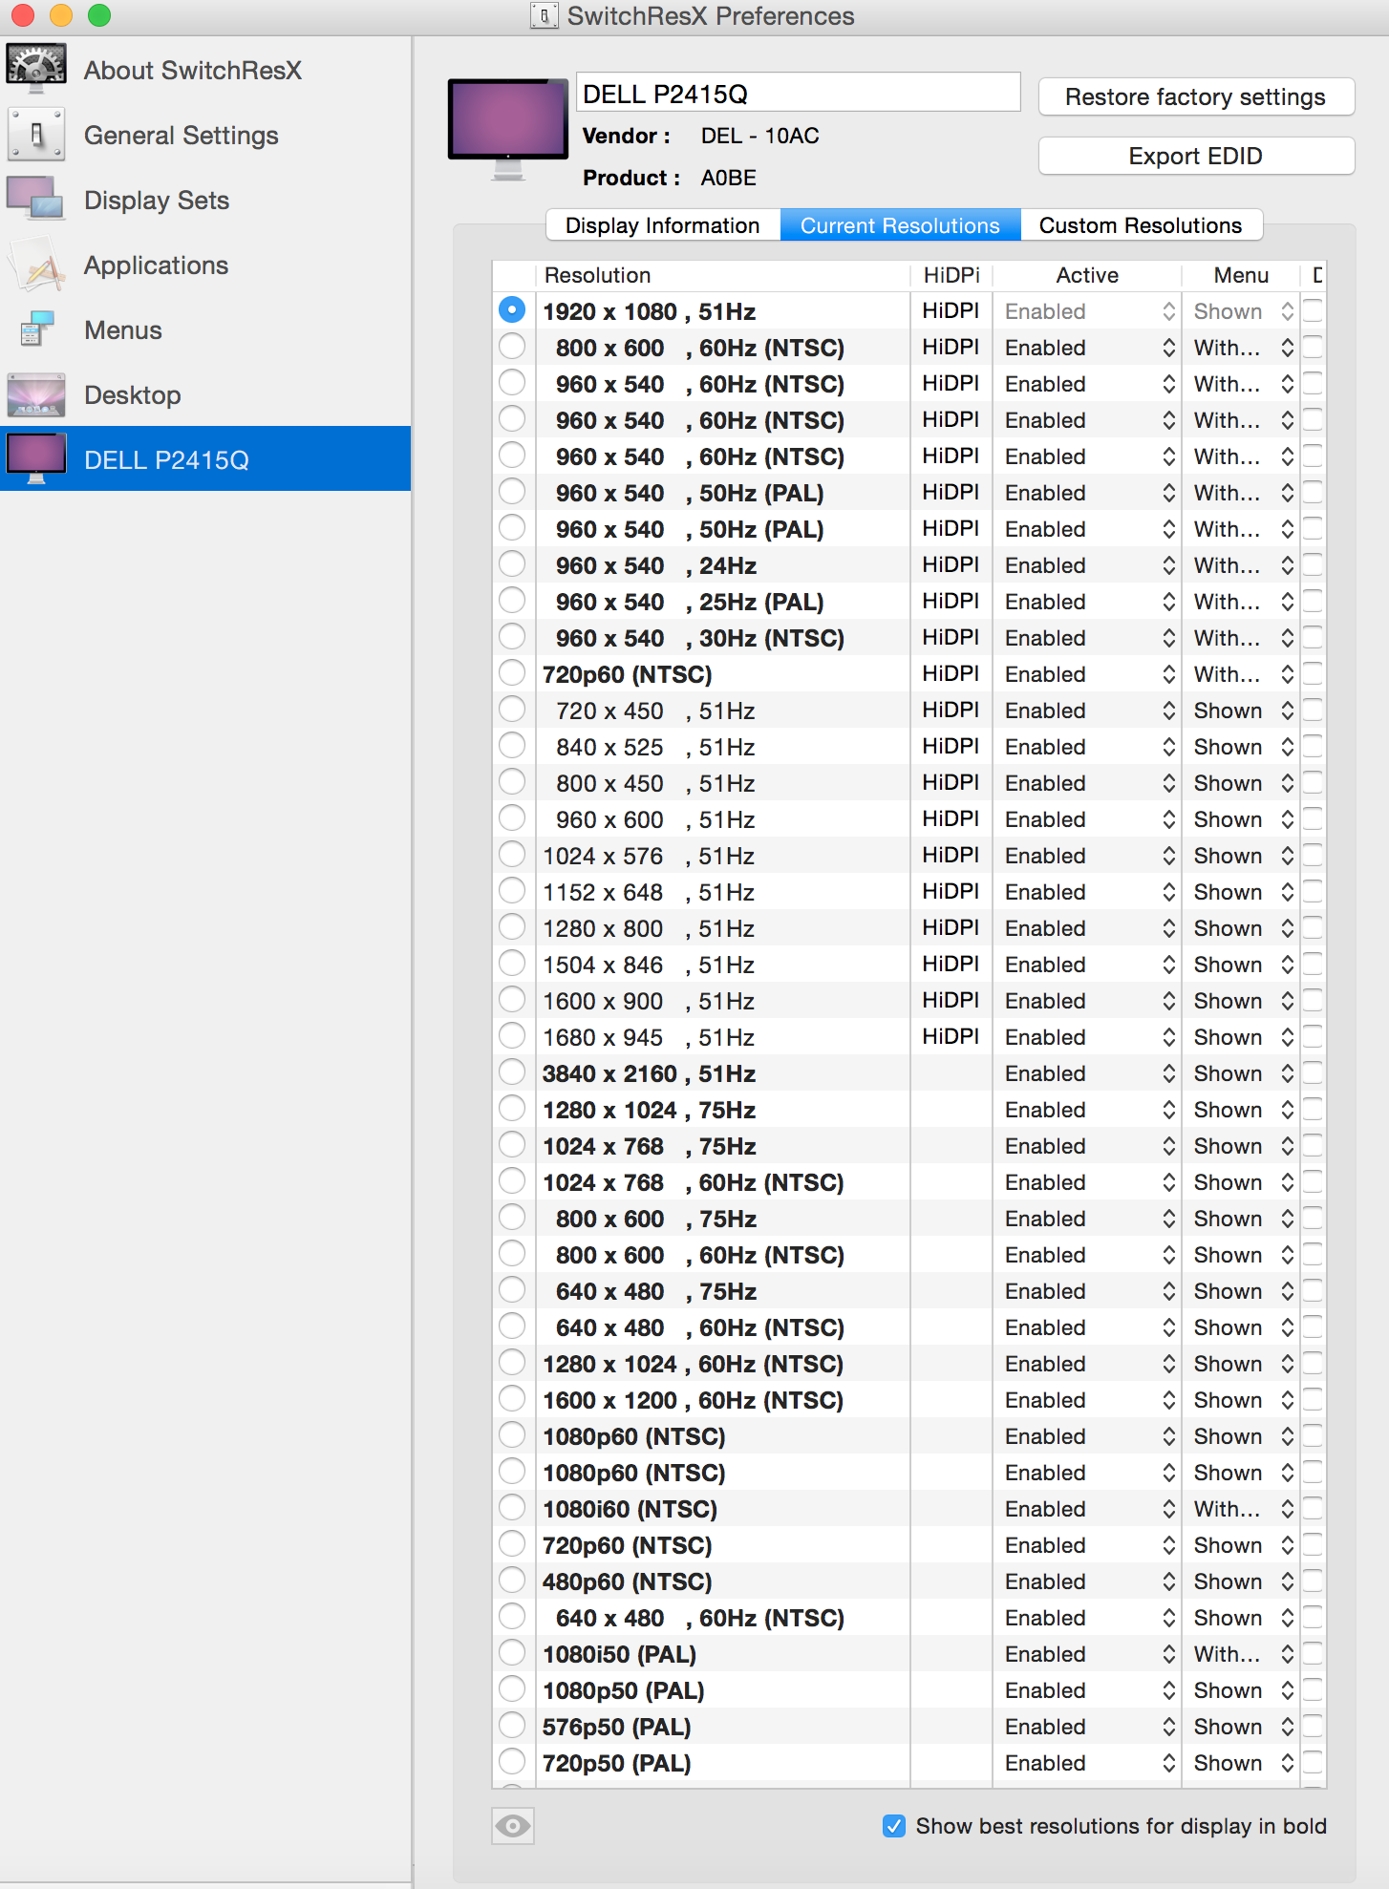Image resolution: width=1389 pixels, height=1889 pixels.
Task: Click the HiDPi column header
Action: [951, 275]
